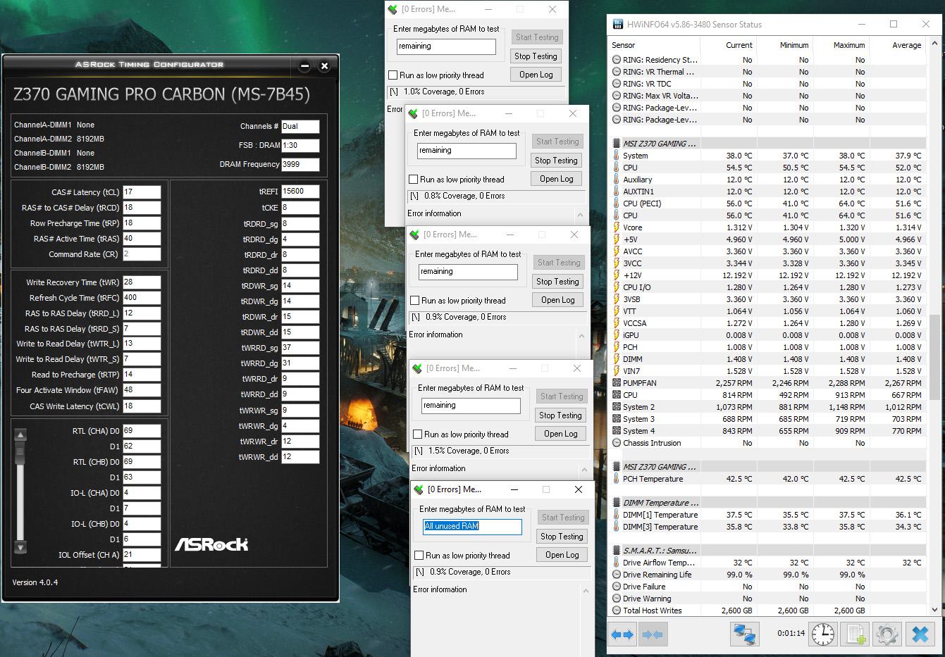Click the Maximum column header in HWiNFO
This screenshot has width=945, height=657.
pos(841,45)
